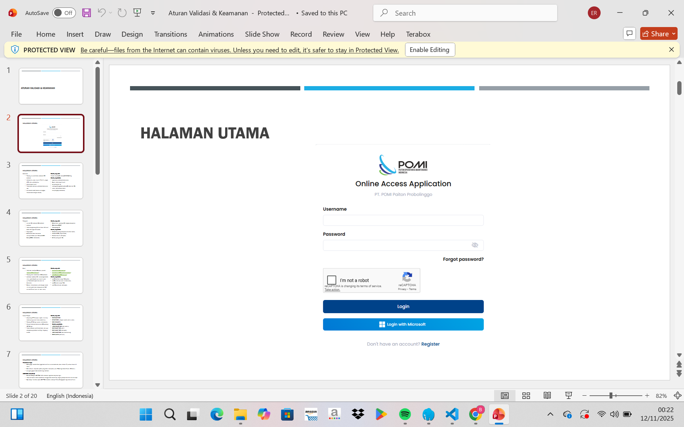Switch to the Home tab
The height and width of the screenshot is (427, 684).
(x=46, y=34)
